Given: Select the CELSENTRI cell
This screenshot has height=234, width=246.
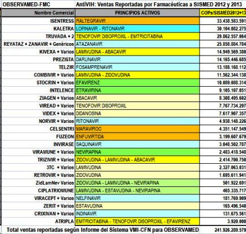Looking at the screenshot, I should pos(39,129).
